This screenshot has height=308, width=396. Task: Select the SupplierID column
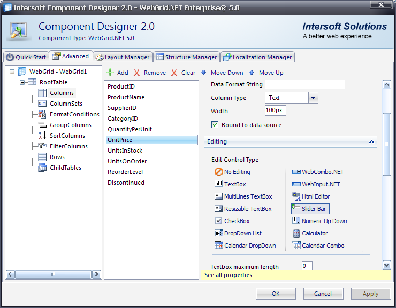point(151,108)
